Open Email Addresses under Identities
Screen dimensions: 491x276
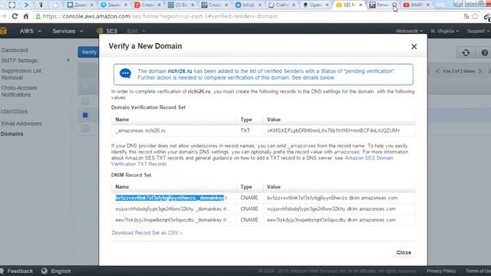coord(21,123)
